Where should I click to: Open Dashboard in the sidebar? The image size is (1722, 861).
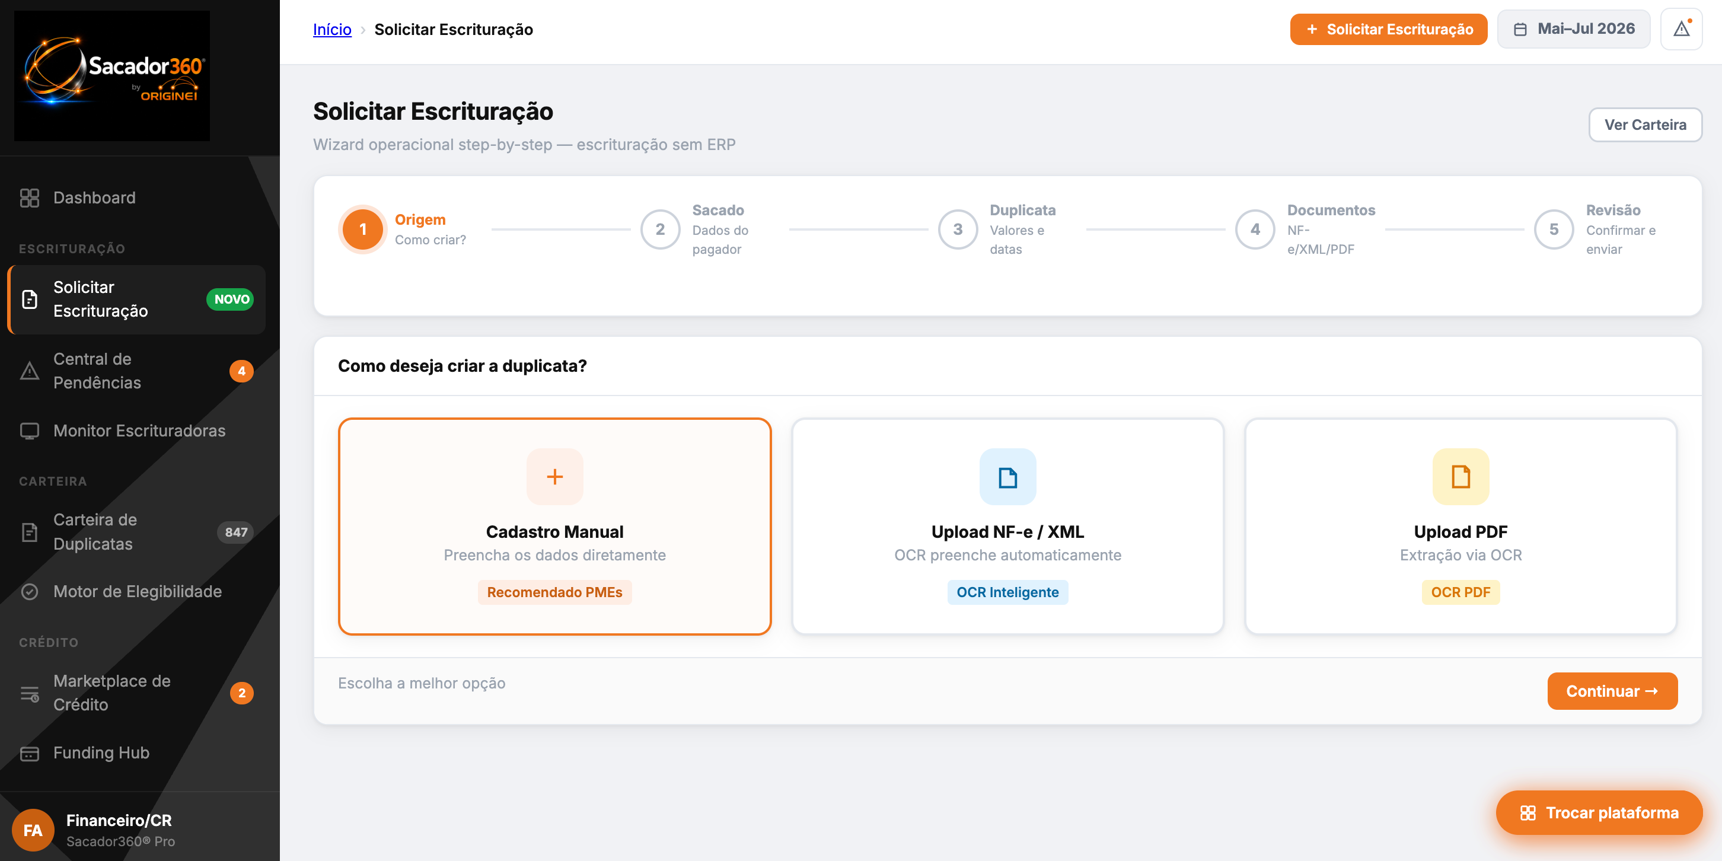pos(136,198)
